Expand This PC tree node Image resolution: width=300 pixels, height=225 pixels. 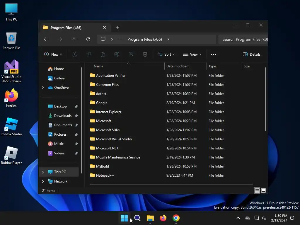coord(43,172)
